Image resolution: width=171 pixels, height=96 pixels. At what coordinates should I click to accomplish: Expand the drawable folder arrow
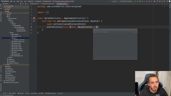point(11,34)
